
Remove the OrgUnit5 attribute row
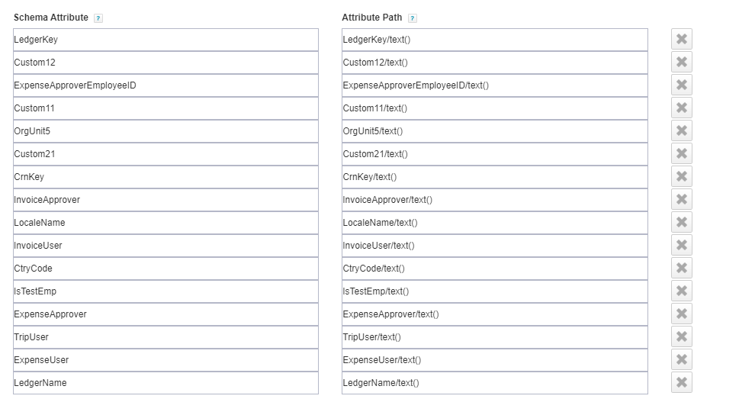[x=682, y=131]
